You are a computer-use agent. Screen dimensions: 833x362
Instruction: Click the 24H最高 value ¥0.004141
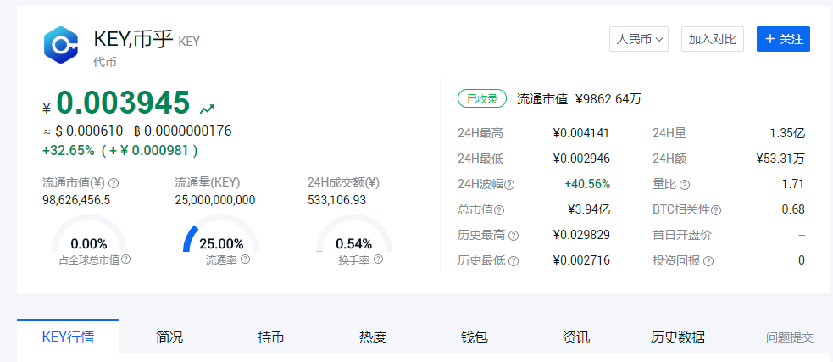(x=581, y=133)
